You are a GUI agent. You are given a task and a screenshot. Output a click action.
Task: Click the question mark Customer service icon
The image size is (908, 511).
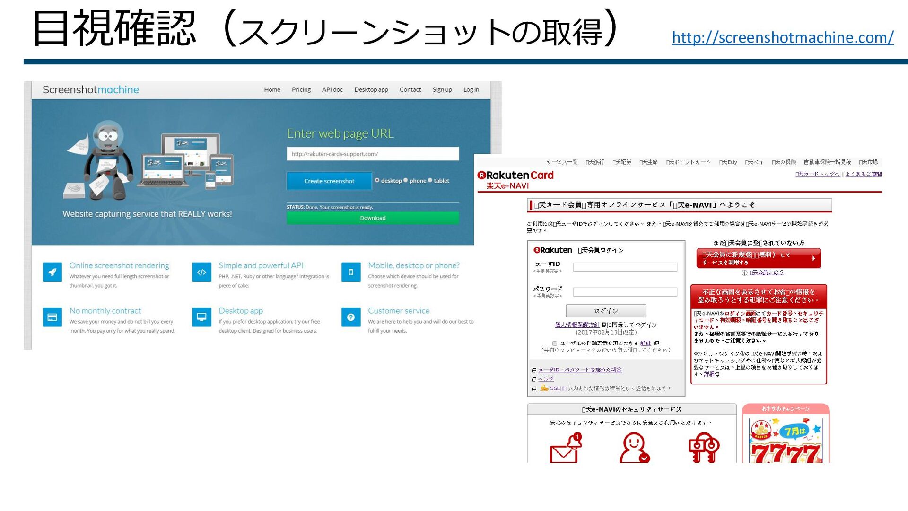click(x=351, y=317)
